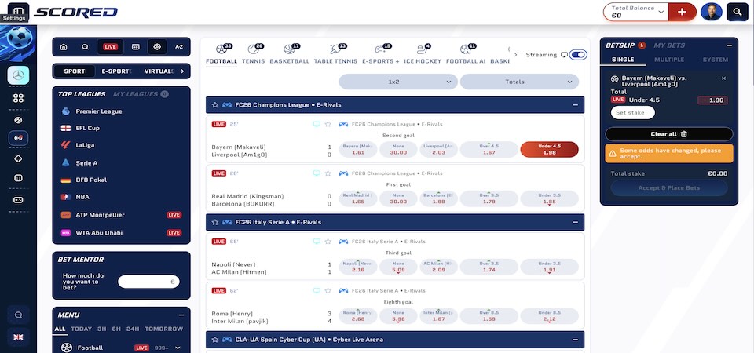Open stream icon for Bayern vs Liverpool
754x353 pixels.
(317, 124)
